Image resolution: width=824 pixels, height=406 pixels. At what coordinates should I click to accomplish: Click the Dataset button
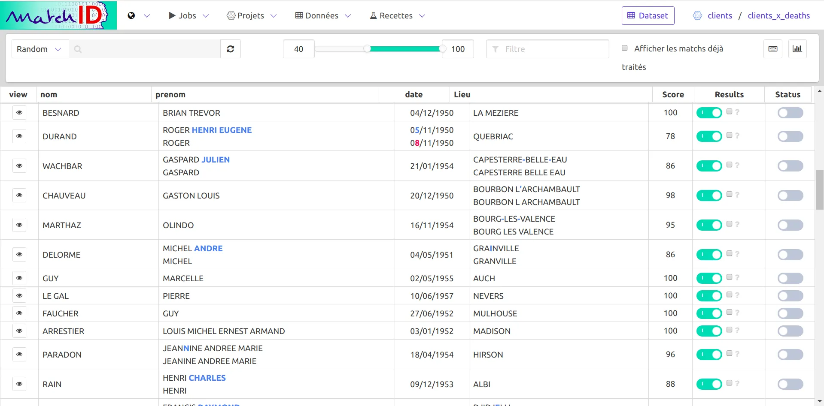pyautogui.click(x=648, y=15)
